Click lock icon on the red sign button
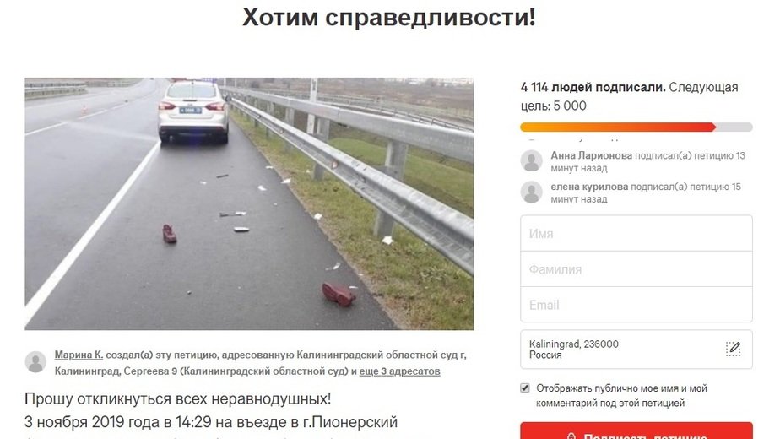The width and height of the screenshot is (780, 439). [571, 436]
